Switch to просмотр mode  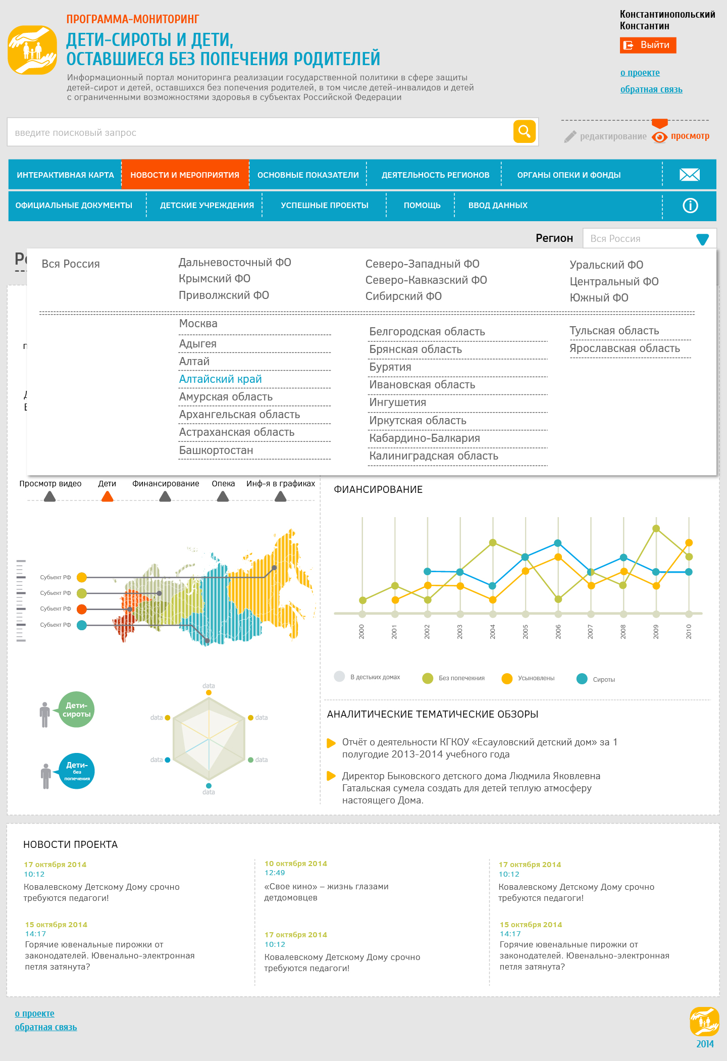[x=690, y=136]
